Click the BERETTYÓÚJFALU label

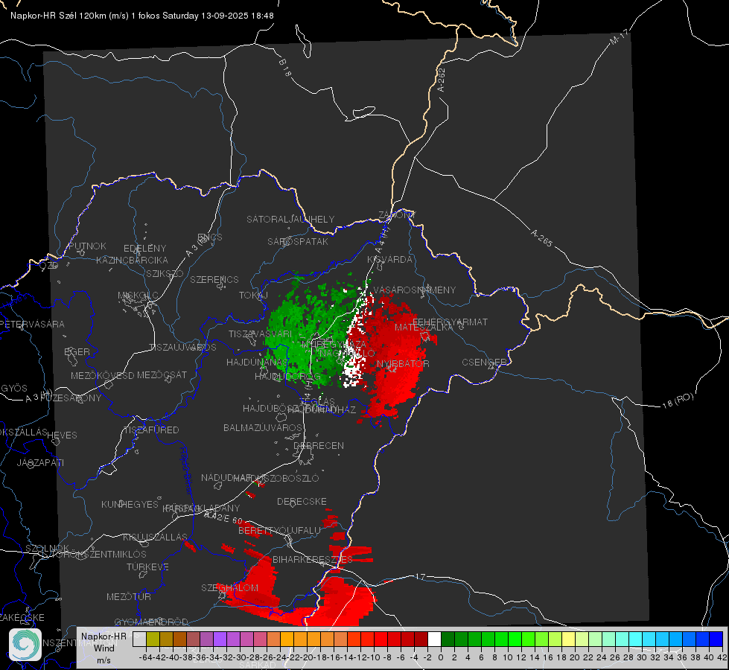[279, 530]
